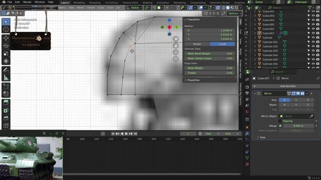The image size is (321, 180).
Task: Jump to the timeline start frame
Action: pos(113,133)
